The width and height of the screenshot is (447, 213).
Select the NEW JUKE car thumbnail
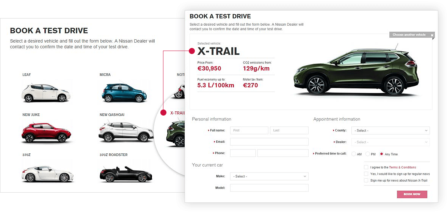click(46, 133)
